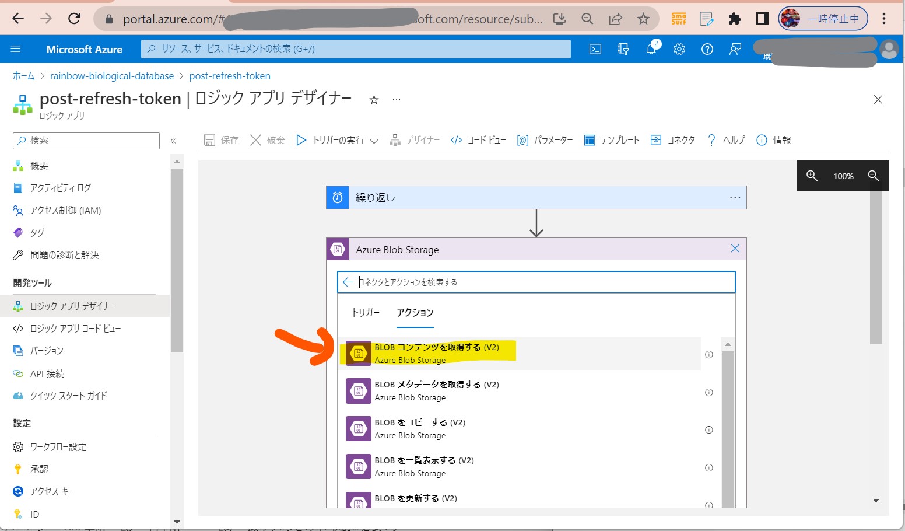Open browser extensions puzzle icon
Screen dimensions: 905x531
point(735,19)
